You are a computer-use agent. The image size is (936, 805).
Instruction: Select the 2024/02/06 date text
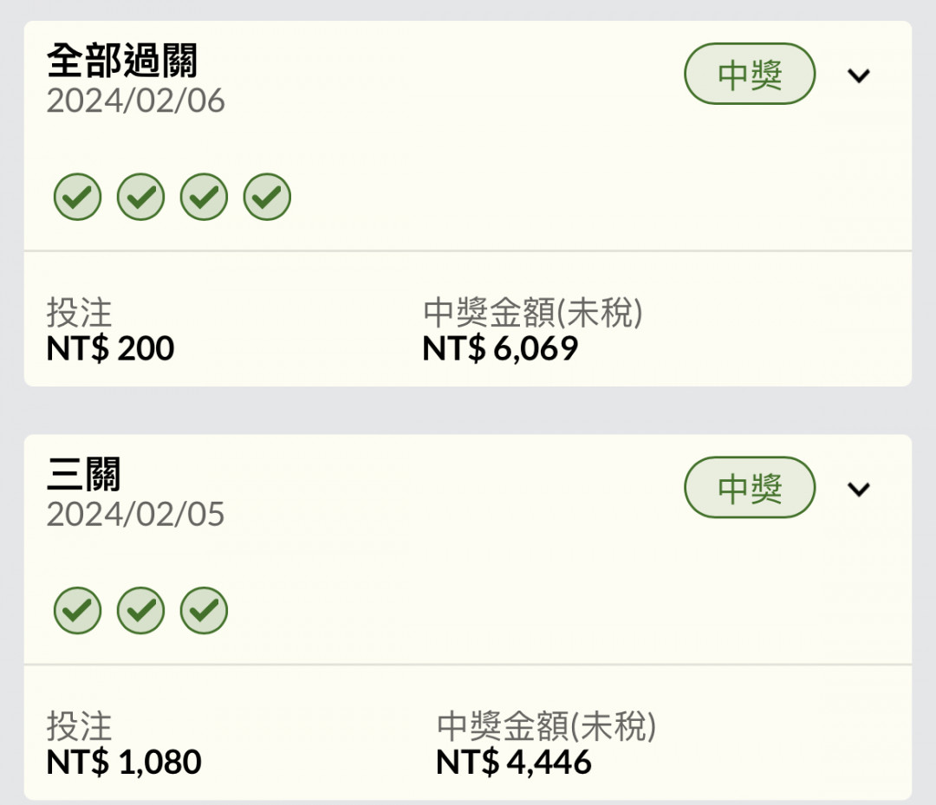pyautogui.click(x=135, y=101)
